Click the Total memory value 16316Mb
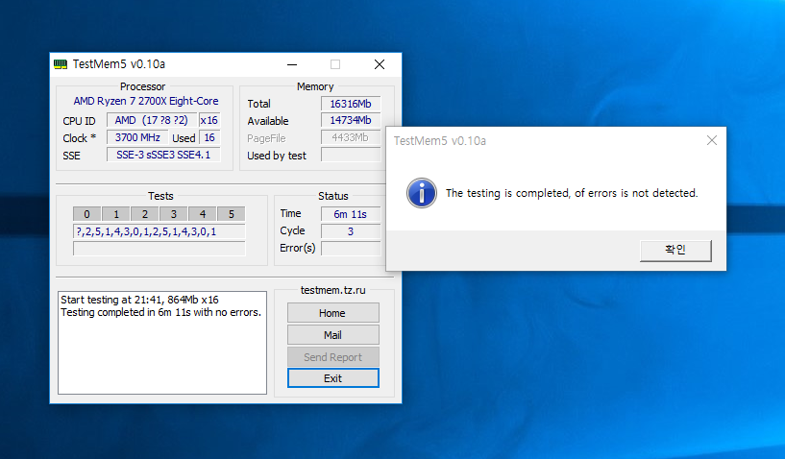 point(351,104)
